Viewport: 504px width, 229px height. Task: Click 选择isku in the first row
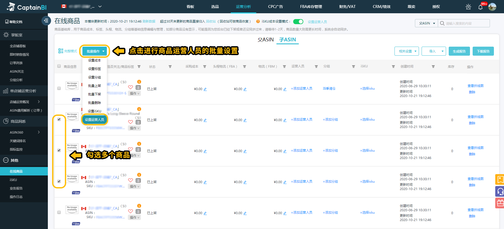click(x=367, y=89)
